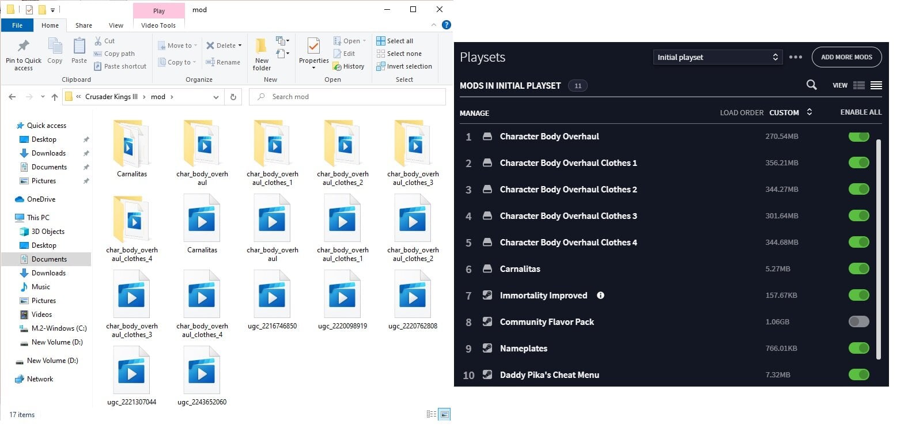
Task: Click the ADD MORE MODS button
Action: coord(846,57)
